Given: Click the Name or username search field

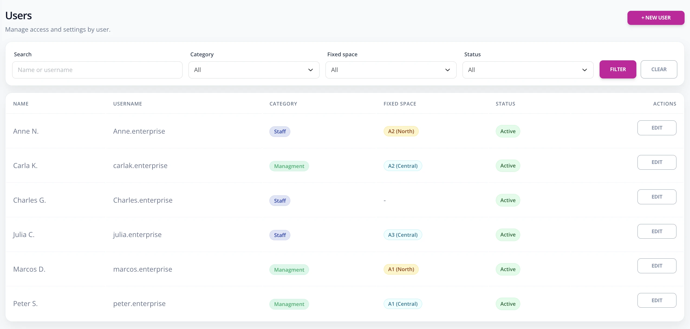Looking at the screenshot, I should tap(97, 70).
